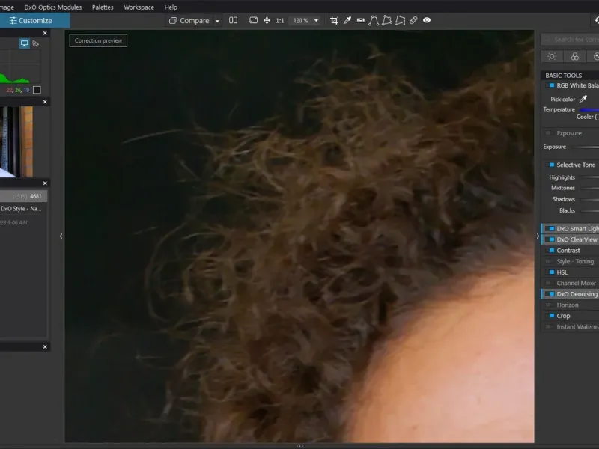599x449 pixels.
Task: Select the Repair bandage tool
Action: click(x=413, y=21)
